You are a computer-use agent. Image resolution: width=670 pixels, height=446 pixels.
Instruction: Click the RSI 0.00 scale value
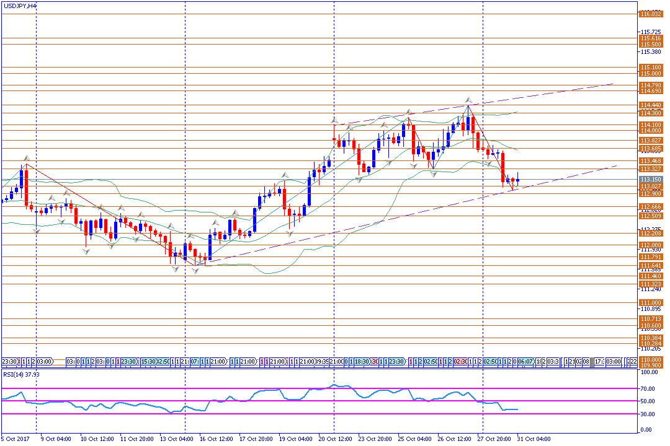coord(647,430)
